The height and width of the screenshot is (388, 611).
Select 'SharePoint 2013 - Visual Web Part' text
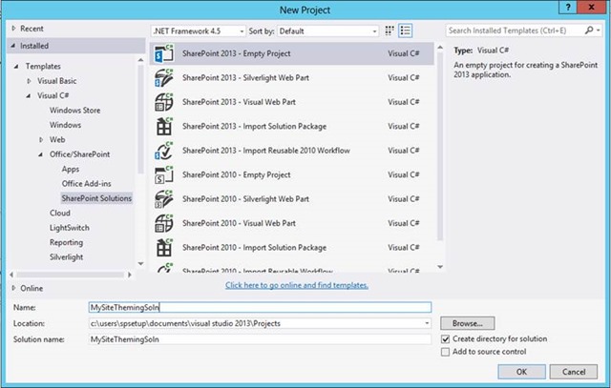[239, 102]
